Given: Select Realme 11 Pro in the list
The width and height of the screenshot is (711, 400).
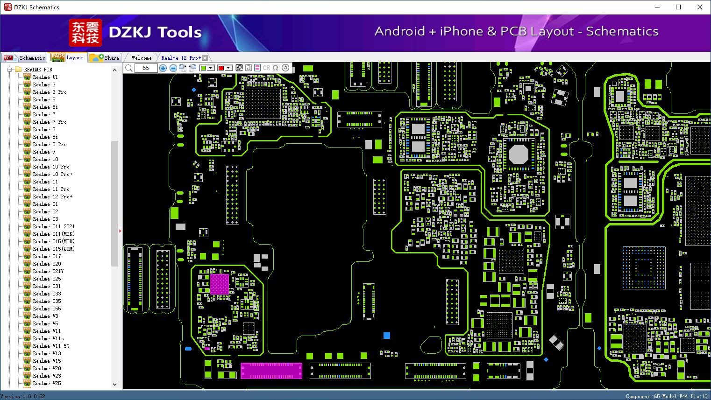Looking at the screenshot, I should pos(51,189).
